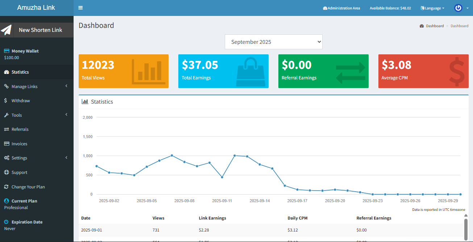Go to Referrals in sidebar

point(20,129)
